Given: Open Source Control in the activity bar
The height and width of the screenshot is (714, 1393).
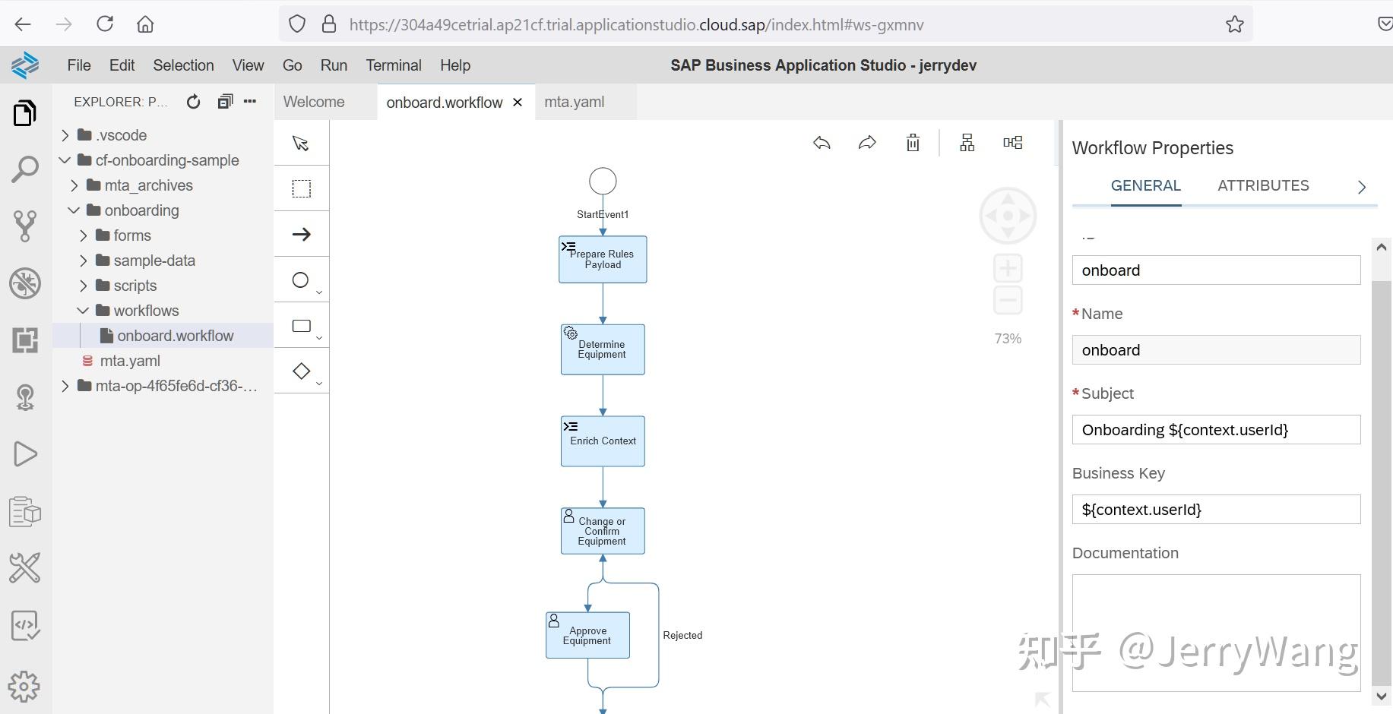Looking at the screenshot, I should [25, 226].
